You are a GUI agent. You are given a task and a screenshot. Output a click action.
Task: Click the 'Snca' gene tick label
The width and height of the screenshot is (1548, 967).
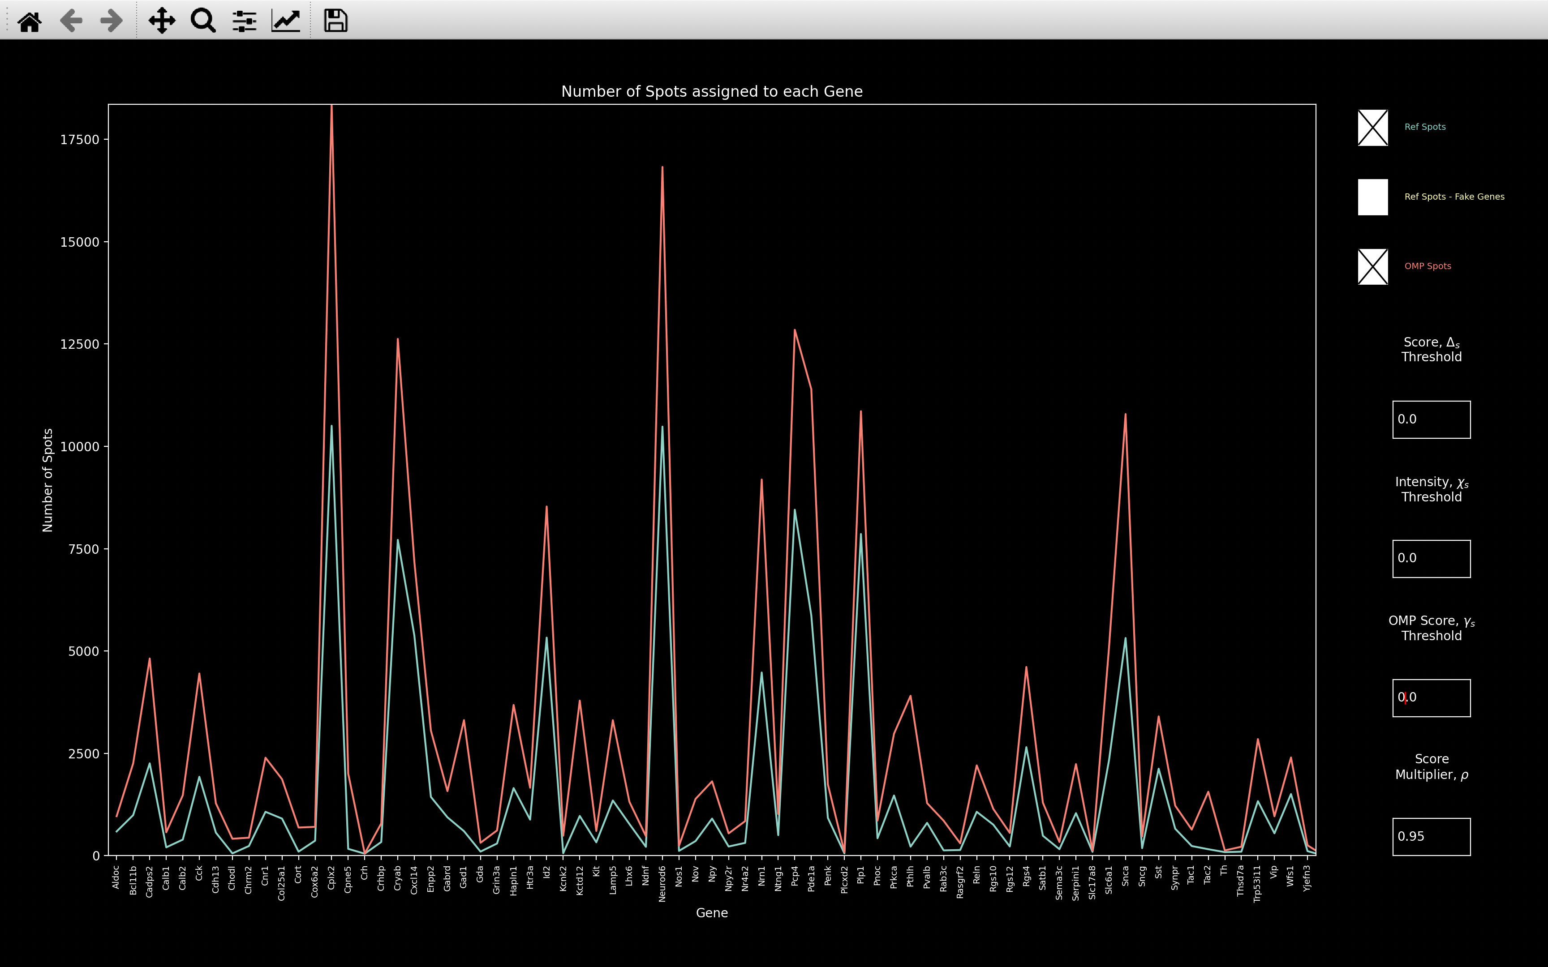coord(1125,876)
